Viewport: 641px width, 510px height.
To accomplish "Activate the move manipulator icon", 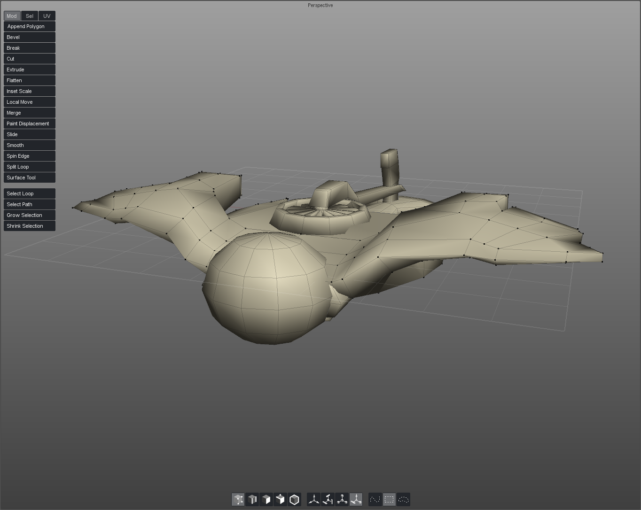I will [314, 499].
